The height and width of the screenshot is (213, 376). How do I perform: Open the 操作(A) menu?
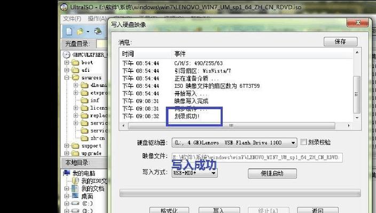(x=97, y=19)
